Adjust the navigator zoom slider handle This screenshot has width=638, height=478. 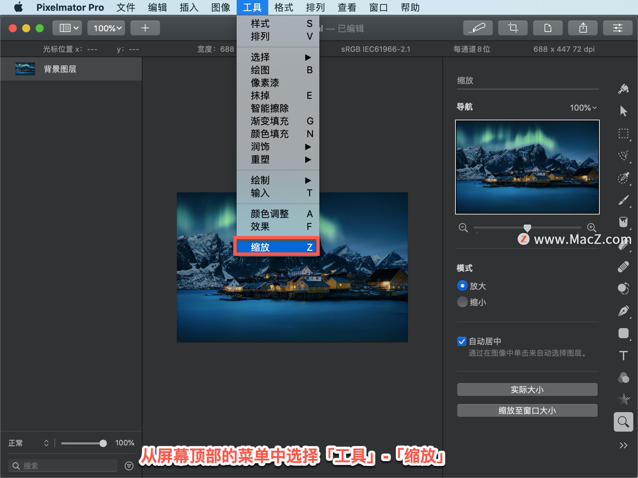point(527,228)
